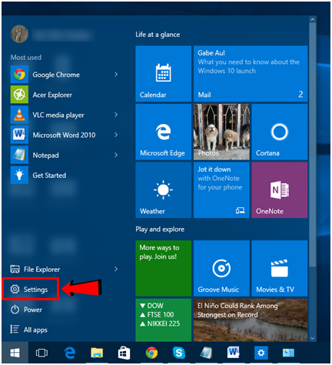
Task: Click the Windows Start button on taskbar
Action: (15, 353)
